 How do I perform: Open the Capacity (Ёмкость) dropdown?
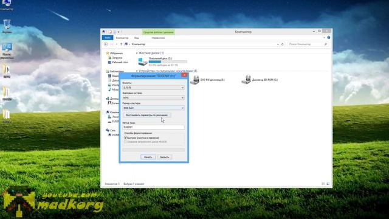tap(153, 88)
